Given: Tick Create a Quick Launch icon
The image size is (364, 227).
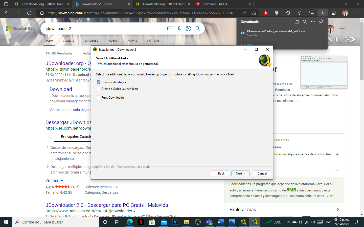Looking at the screenshot, I should pyautogui.click(x=99, y=89).
